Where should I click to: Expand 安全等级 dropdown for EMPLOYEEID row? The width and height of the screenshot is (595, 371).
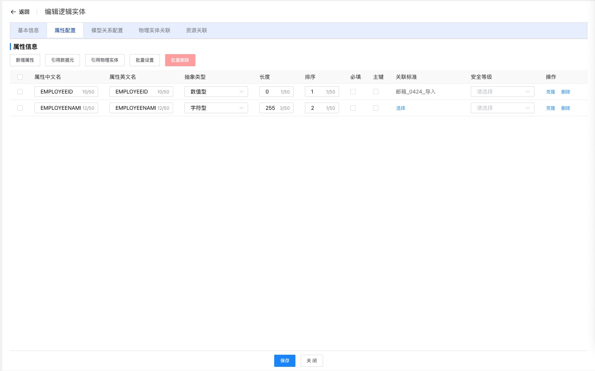[x=503, y=92]
